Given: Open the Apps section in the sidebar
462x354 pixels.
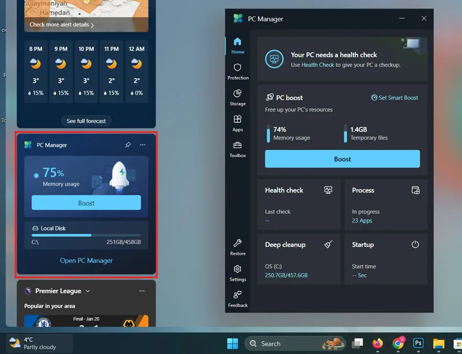Looking at the screenshot, I should 237,123.
